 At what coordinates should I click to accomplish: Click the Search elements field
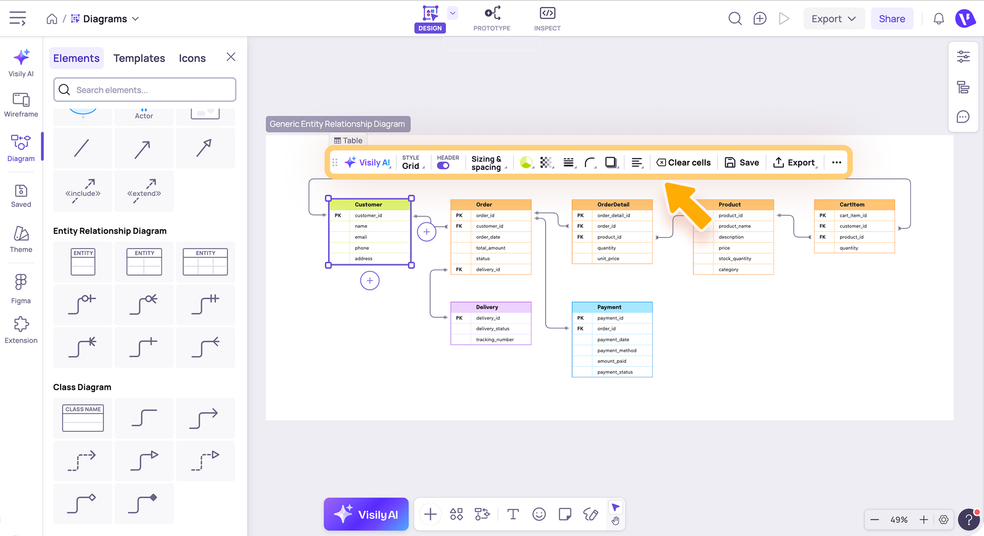click(145, 90)
